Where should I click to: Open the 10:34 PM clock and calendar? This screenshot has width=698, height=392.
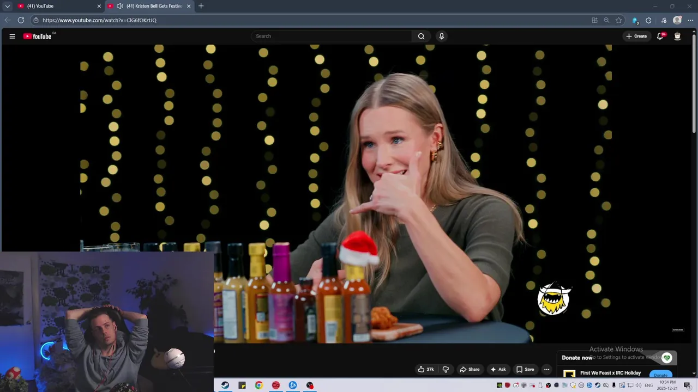click(667, 385)
